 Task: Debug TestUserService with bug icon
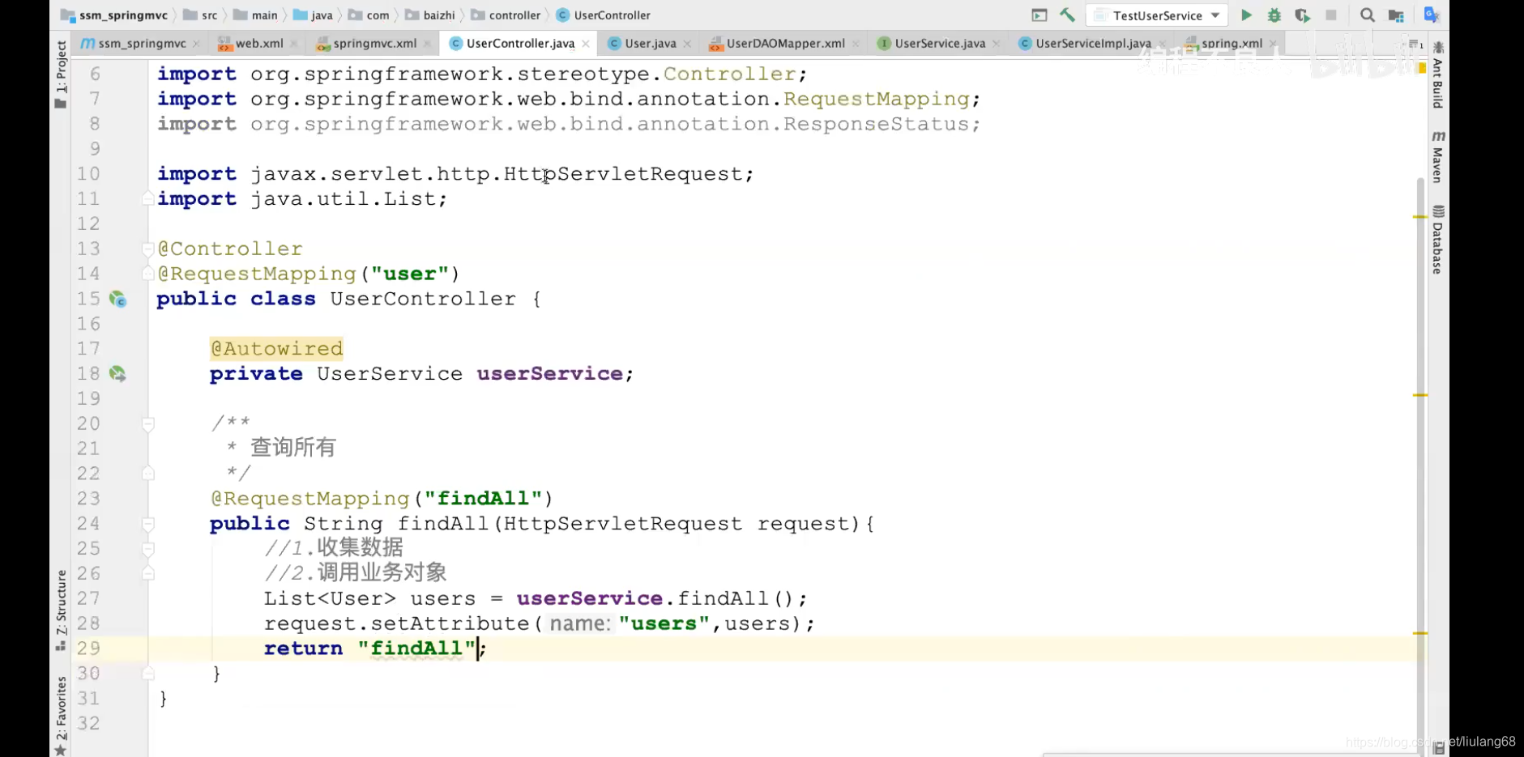[1274, 15]
